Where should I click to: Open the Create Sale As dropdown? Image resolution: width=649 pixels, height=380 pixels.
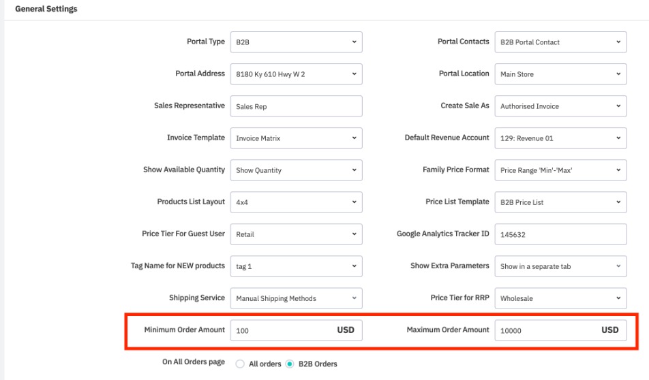click(560, 106)
